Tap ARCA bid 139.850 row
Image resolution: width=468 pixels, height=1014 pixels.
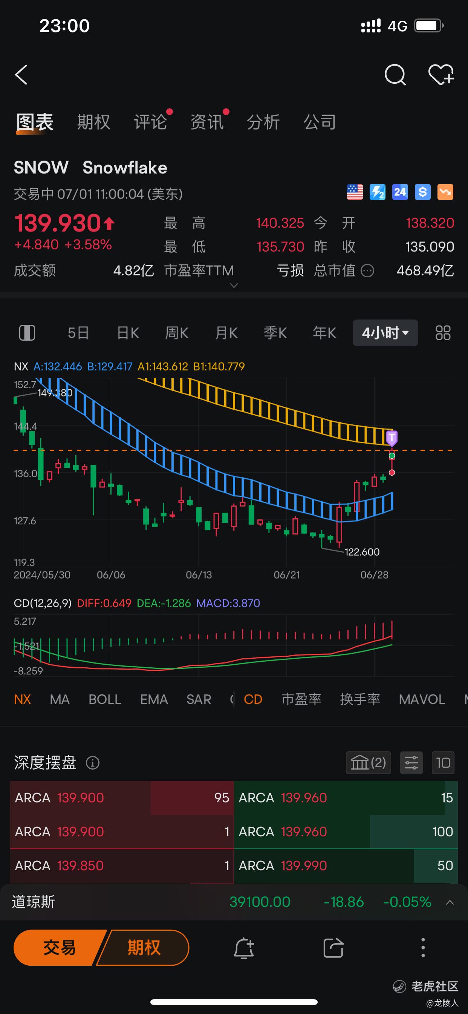click(x=122, y=866)
